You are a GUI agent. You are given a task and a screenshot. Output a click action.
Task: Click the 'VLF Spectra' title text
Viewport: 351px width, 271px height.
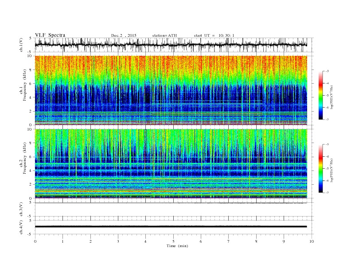50,35
